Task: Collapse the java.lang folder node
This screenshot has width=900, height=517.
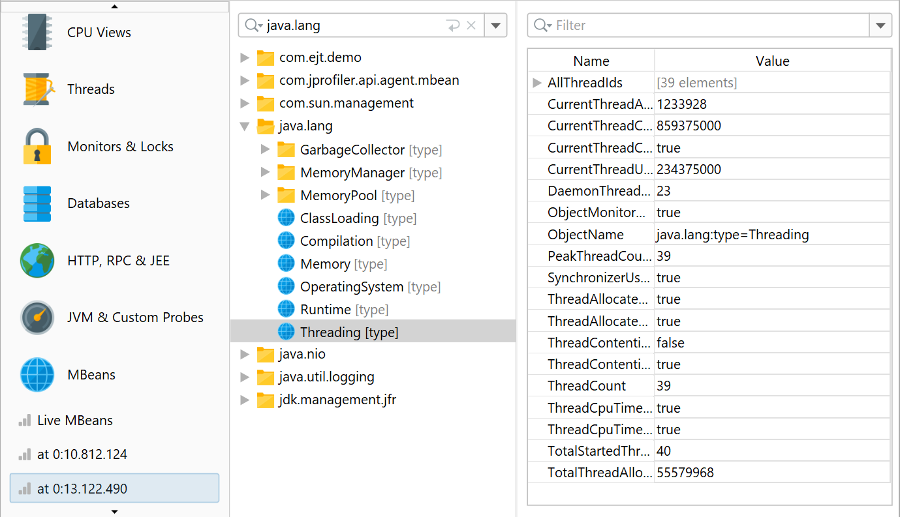Action: [245, 126]
